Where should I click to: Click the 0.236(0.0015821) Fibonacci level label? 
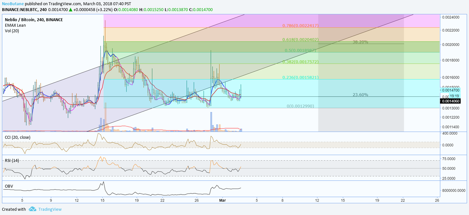(300, 77)
